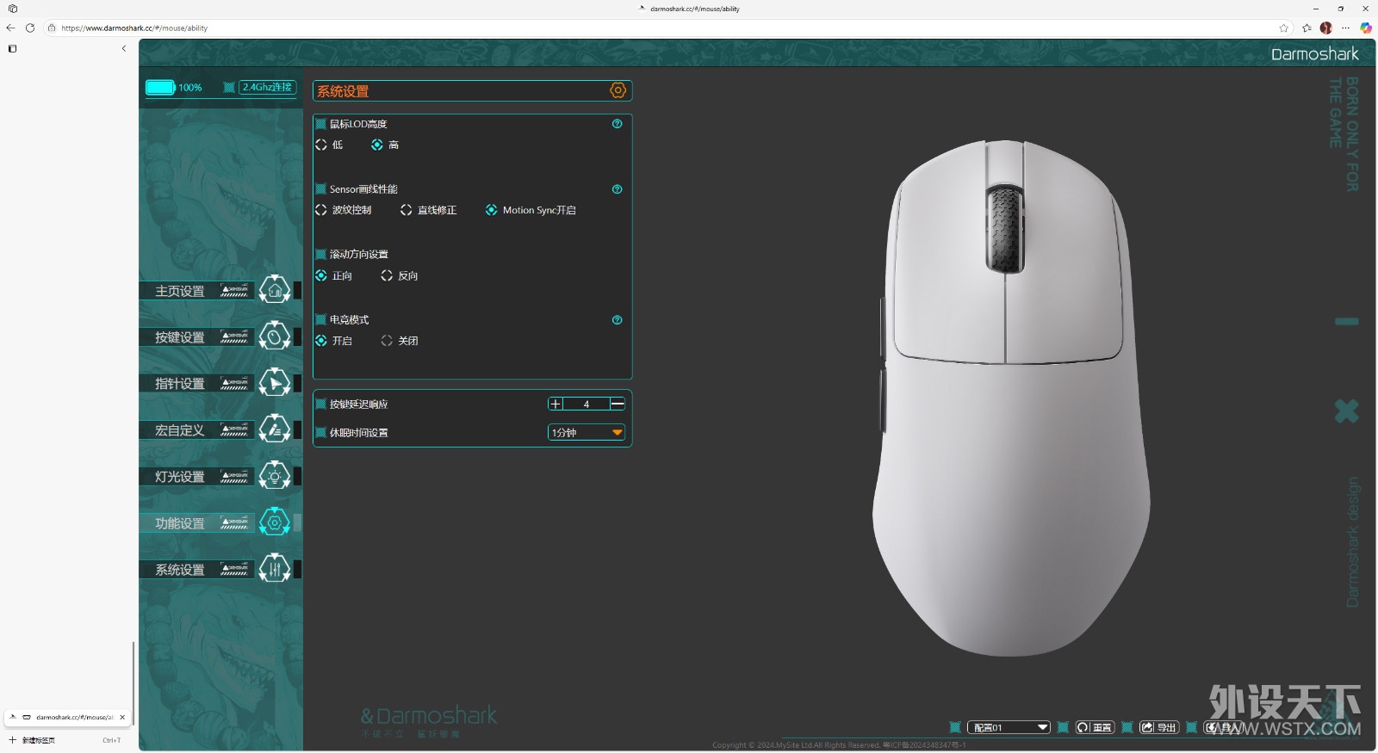Click the 导入 import button
The image size is (1378, 753).
click(1223, 727)
